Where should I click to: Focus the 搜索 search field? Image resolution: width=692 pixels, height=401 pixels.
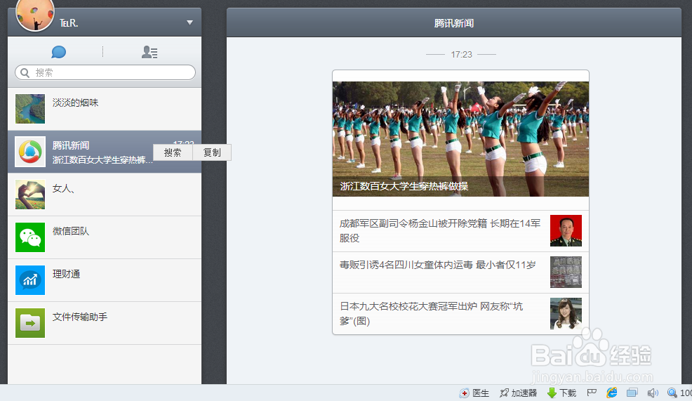click(105, 72)
